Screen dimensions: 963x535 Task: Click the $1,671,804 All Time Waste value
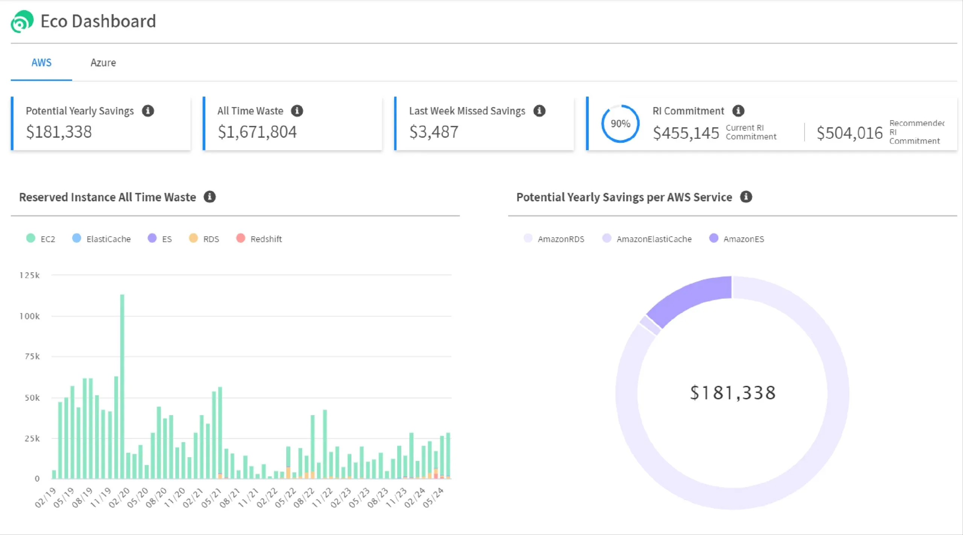pyautogui.click(x=257, y=132)
